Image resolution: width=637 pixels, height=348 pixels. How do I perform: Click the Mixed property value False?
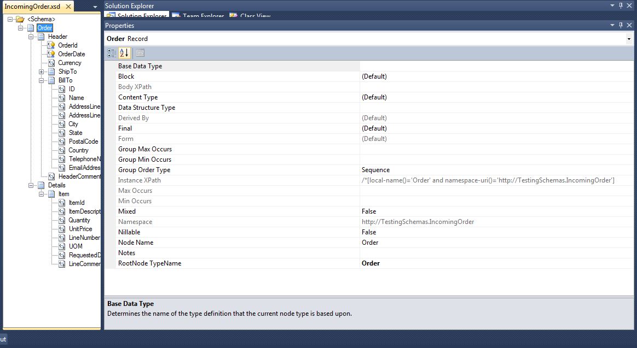369,211
